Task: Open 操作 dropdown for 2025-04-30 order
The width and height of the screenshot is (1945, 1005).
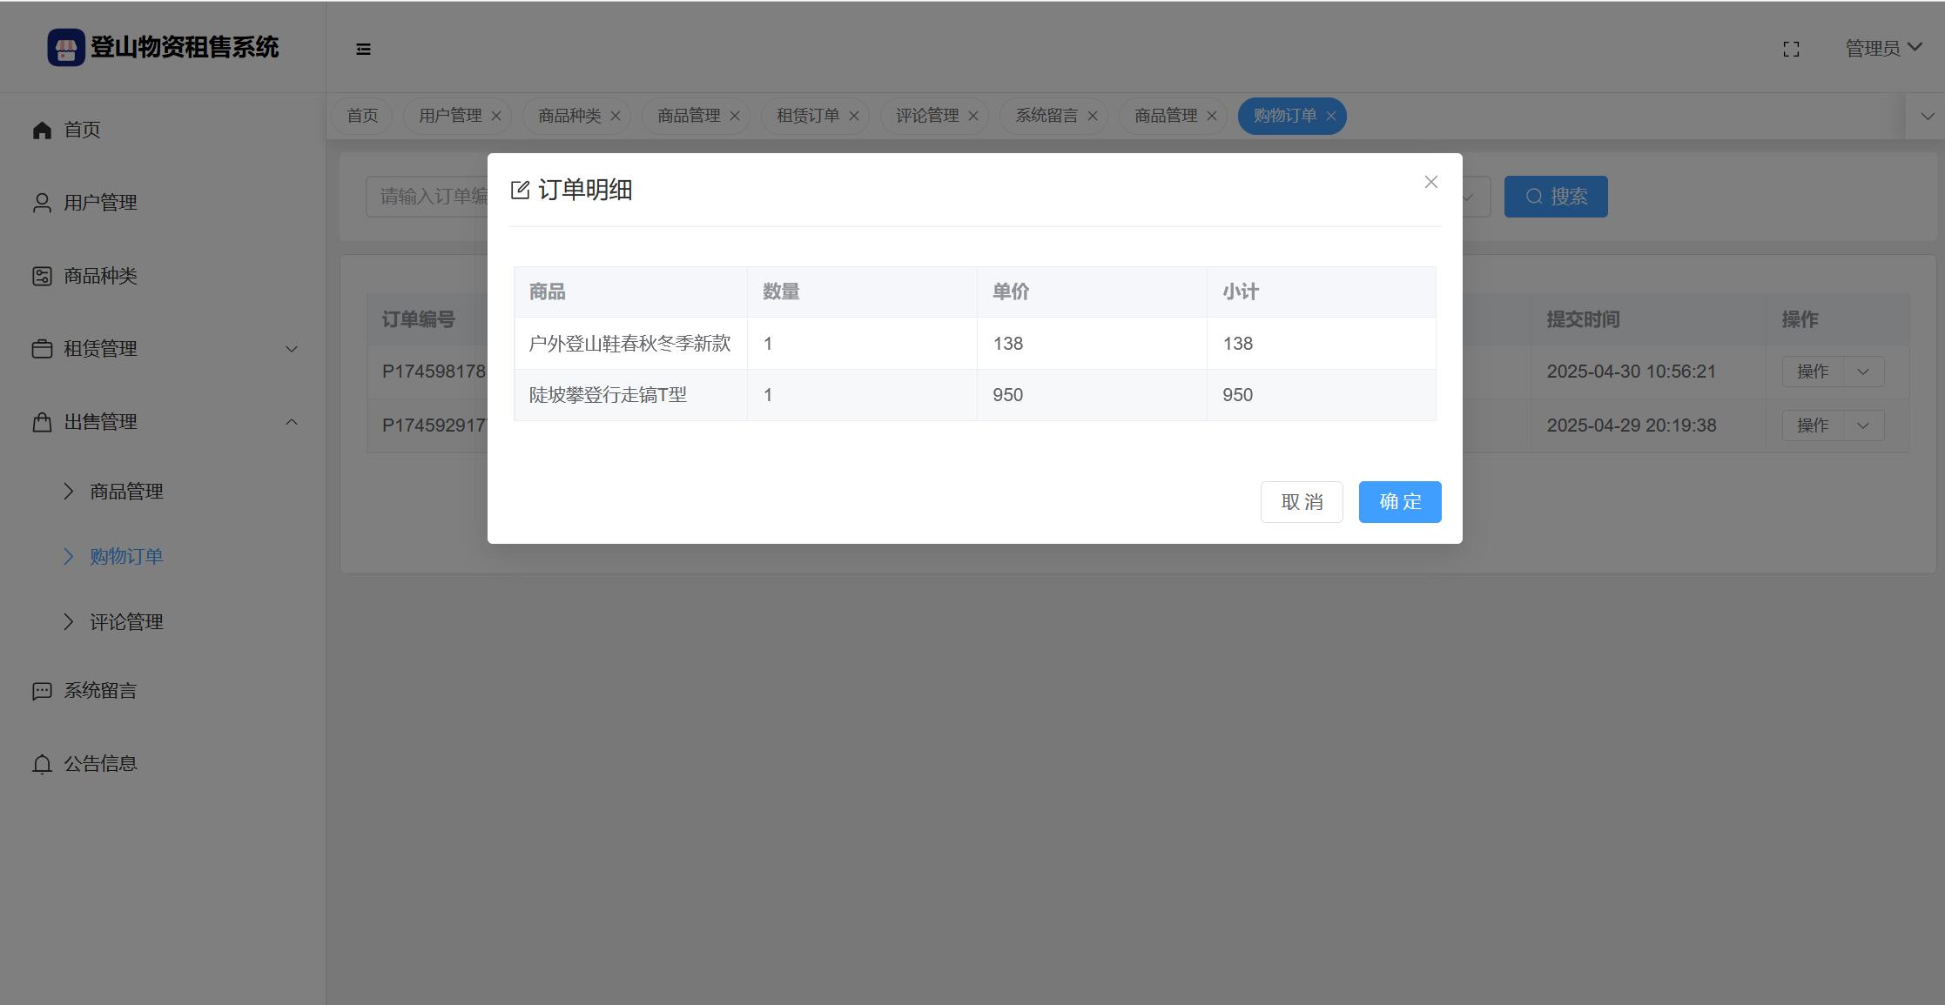Action: point(1861,372)
